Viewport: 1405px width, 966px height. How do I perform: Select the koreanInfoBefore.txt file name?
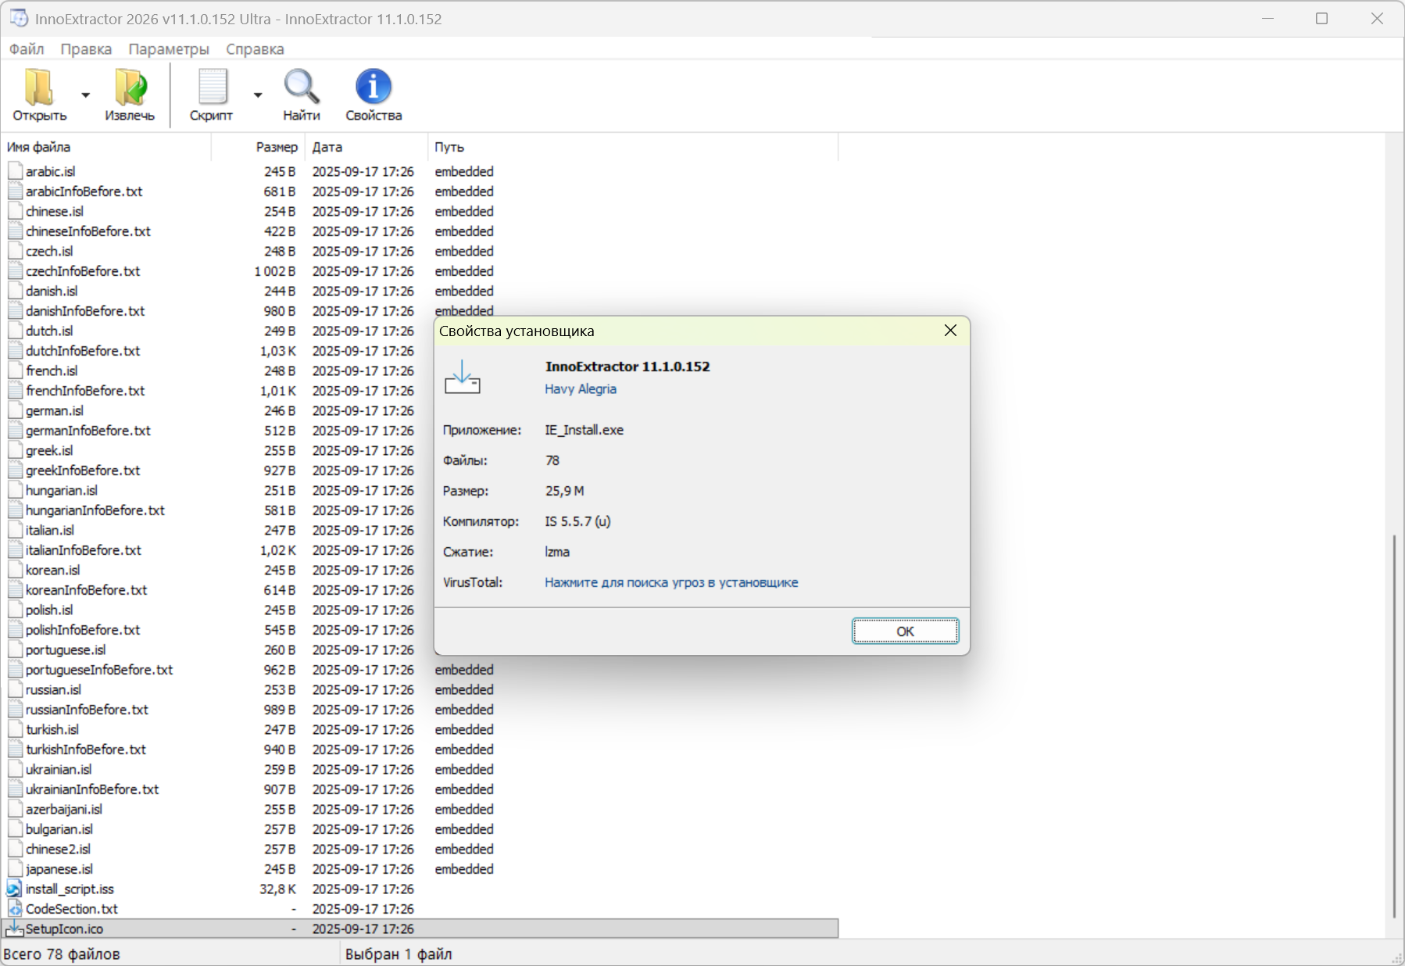pyautogui.click(x=86, y=590)
